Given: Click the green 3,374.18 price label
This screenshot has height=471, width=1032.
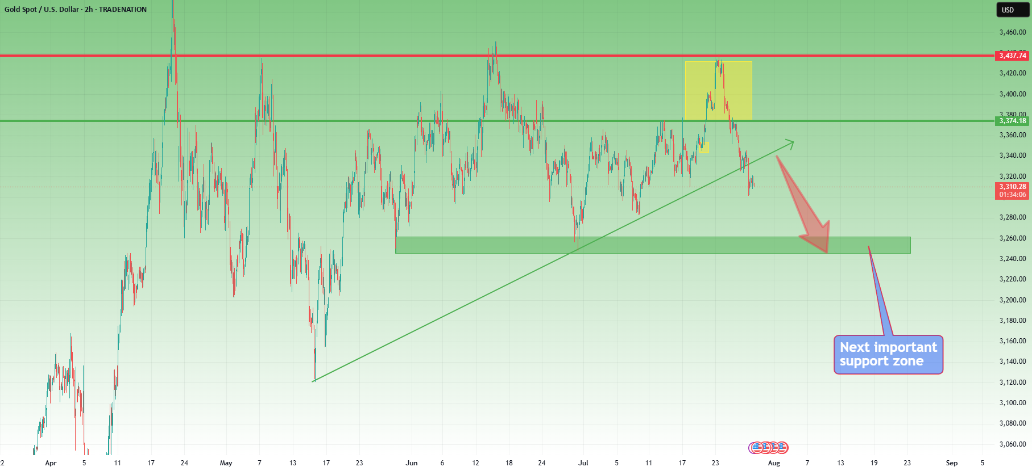Looking at the screenshot, I should 1013,121.
